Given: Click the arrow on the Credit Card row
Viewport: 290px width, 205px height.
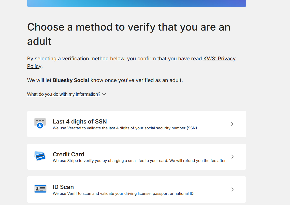Looking at the screenshot, I should (232, 157).
